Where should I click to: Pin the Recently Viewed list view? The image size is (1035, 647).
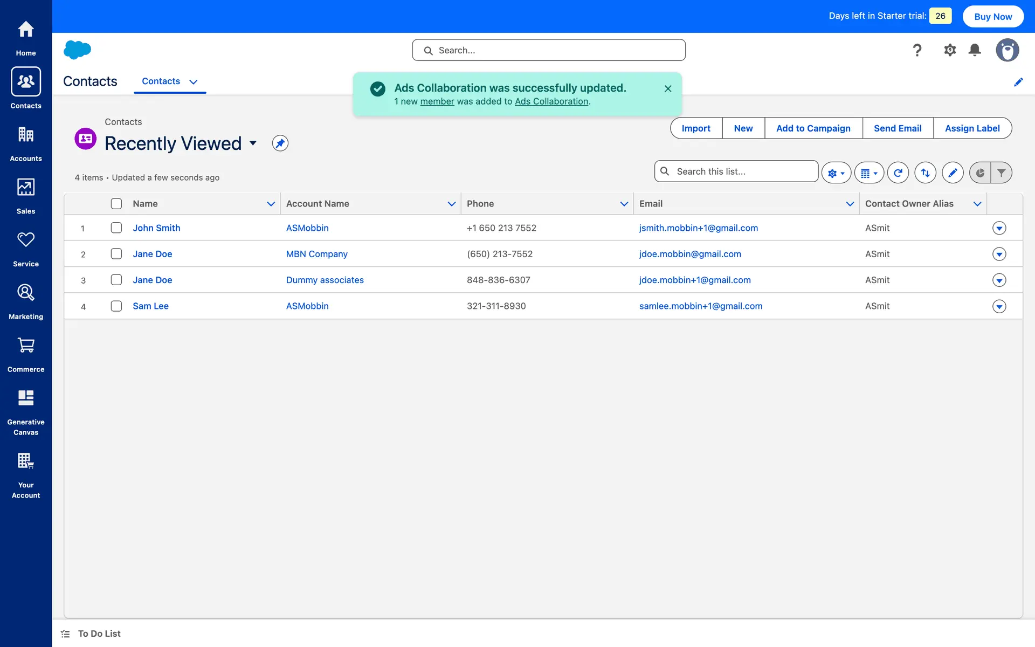coord(280,143)
